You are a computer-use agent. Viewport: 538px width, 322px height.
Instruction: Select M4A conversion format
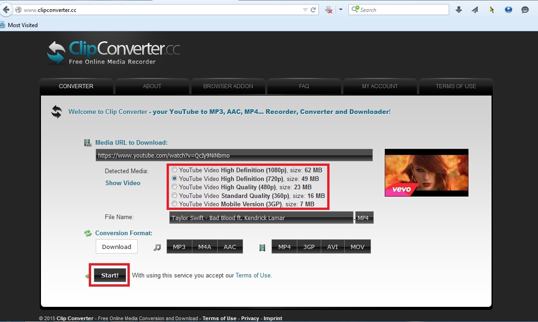click(x=205, y=247)
